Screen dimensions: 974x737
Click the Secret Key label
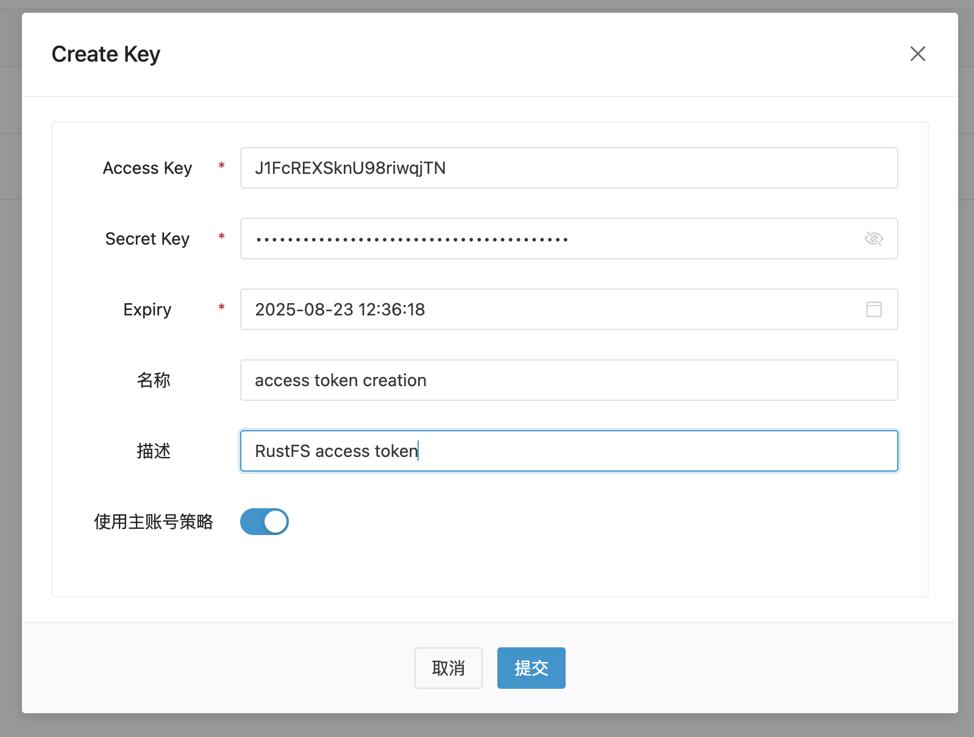click(148, 239)
